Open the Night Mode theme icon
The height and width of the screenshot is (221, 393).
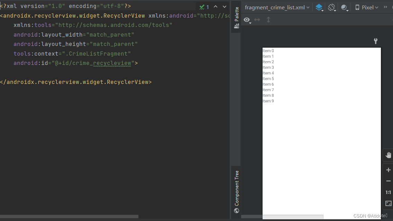[344, 7]
